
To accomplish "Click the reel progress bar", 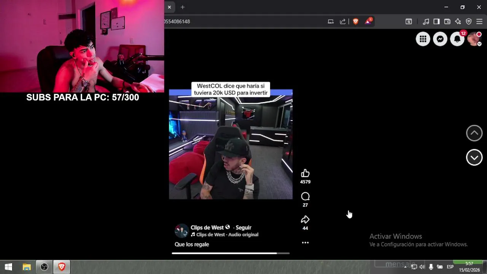I will tap(231, 253).
